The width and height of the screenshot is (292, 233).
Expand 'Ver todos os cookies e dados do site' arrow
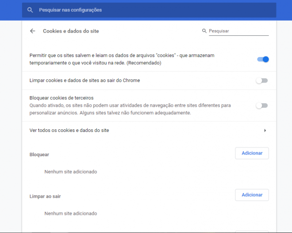(x=265, y=131)
